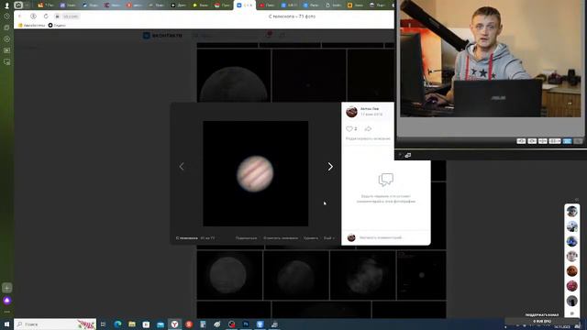Switch to the first browser tab with the orange icon
Screen dimensions: 587x330
coord(46,5)
